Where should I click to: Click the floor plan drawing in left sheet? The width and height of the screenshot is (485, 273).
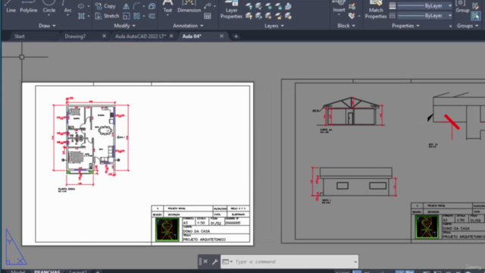coord(91,142)
